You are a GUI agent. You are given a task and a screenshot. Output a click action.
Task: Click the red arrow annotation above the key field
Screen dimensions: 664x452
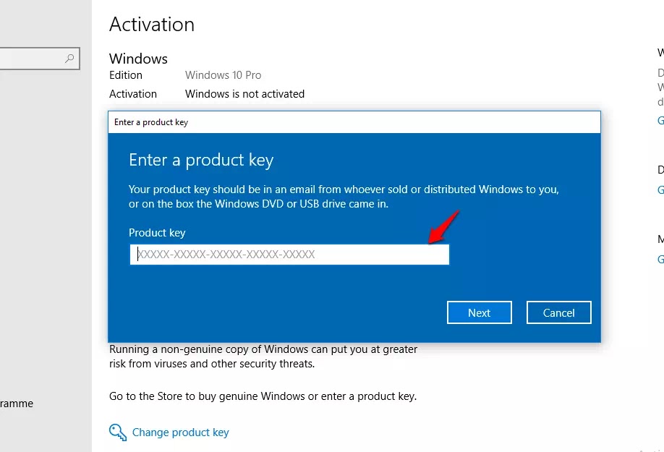[443, 227]
